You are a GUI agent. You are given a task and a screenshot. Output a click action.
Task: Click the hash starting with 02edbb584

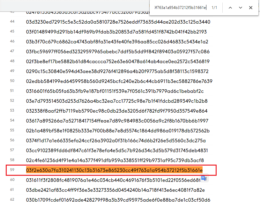point(119,81)
